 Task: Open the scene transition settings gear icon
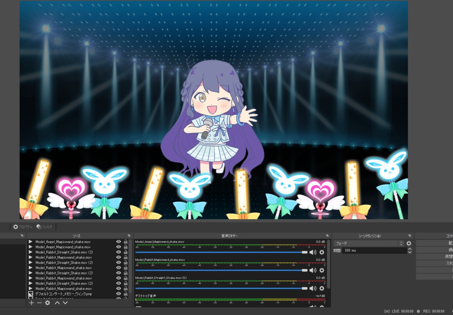coord(409,243)
